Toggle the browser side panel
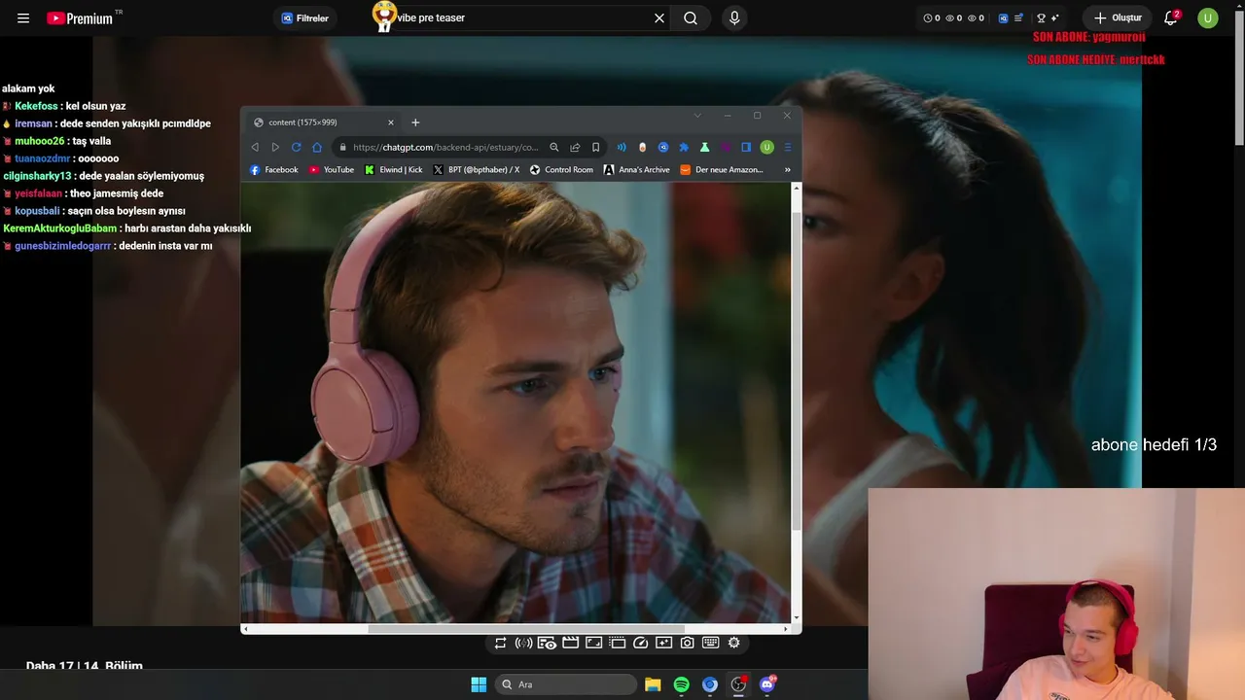The image size is (1245, 700). click(x=746, y=147)
